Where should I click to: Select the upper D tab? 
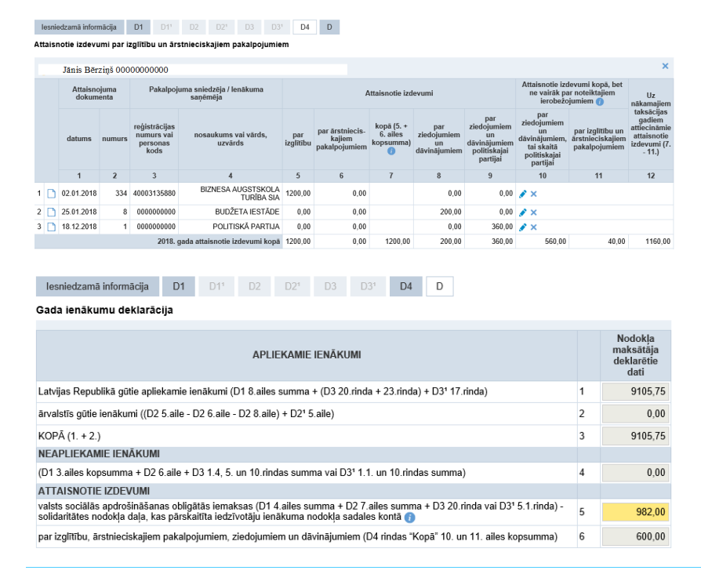tap(329, 27)
